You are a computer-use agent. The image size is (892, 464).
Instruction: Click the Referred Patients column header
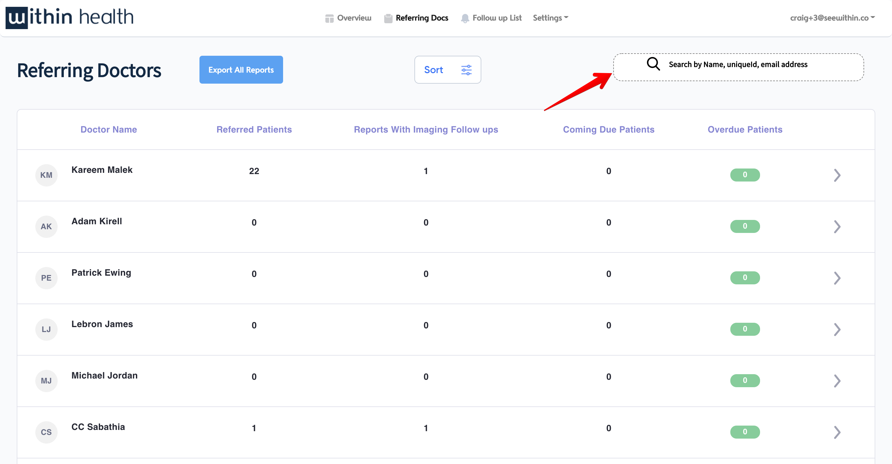click(254, 129)
